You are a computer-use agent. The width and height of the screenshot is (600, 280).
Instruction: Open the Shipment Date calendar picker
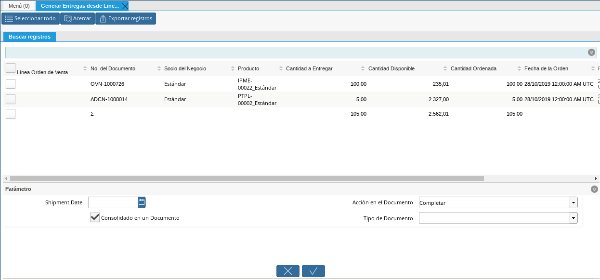(x=142, y=202)
